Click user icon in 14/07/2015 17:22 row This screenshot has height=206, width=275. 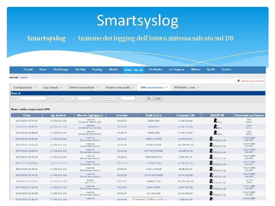211,187
